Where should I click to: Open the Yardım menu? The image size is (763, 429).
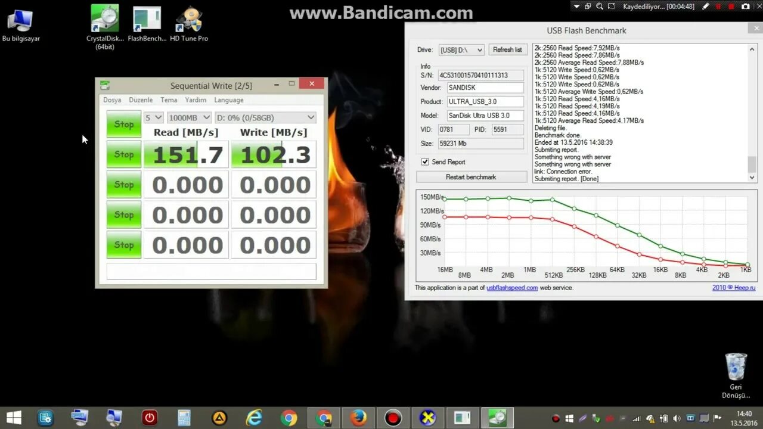[196, 100]
